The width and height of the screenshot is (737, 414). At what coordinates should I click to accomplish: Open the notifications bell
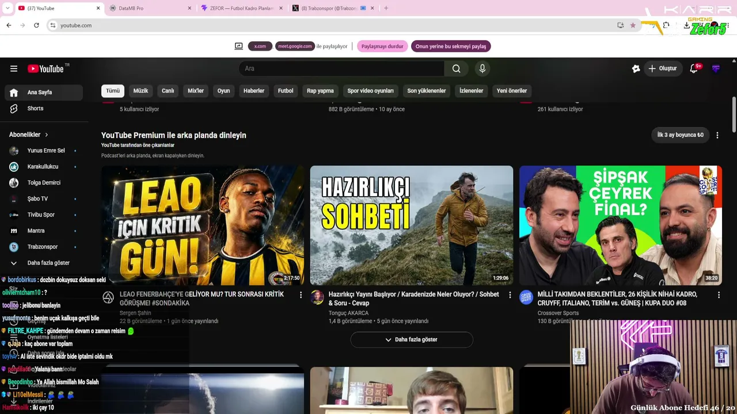pos(694,68)
